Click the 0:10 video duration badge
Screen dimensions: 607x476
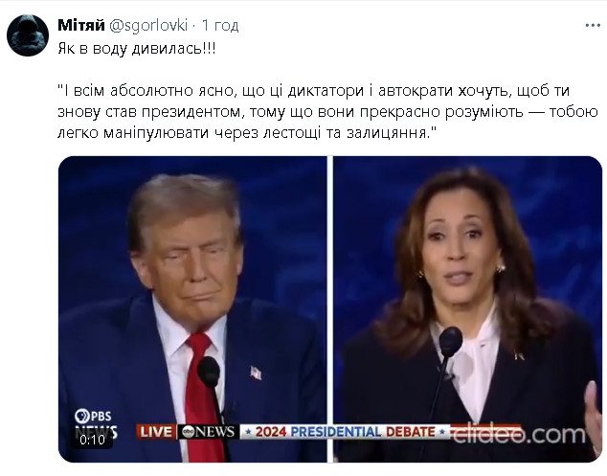tap(93, 440)
